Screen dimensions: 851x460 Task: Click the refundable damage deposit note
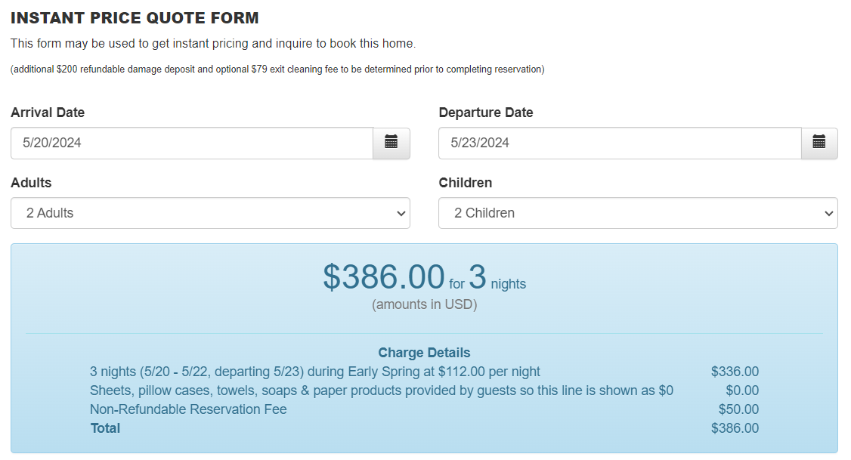[277, 69]
